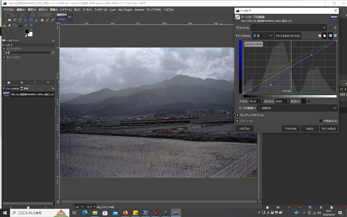Open the レイヤー menu

[x=66, y=10]
